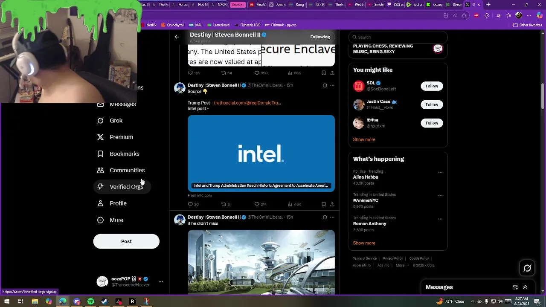Expand the Messages drawer
This screenshot has width=546, height=307.
coord(525,287)
